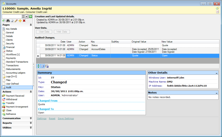Image resolution: width=222 pixels, height=137 pixels.
Task: Click the Save Settings link
Action: pos(66,119)
